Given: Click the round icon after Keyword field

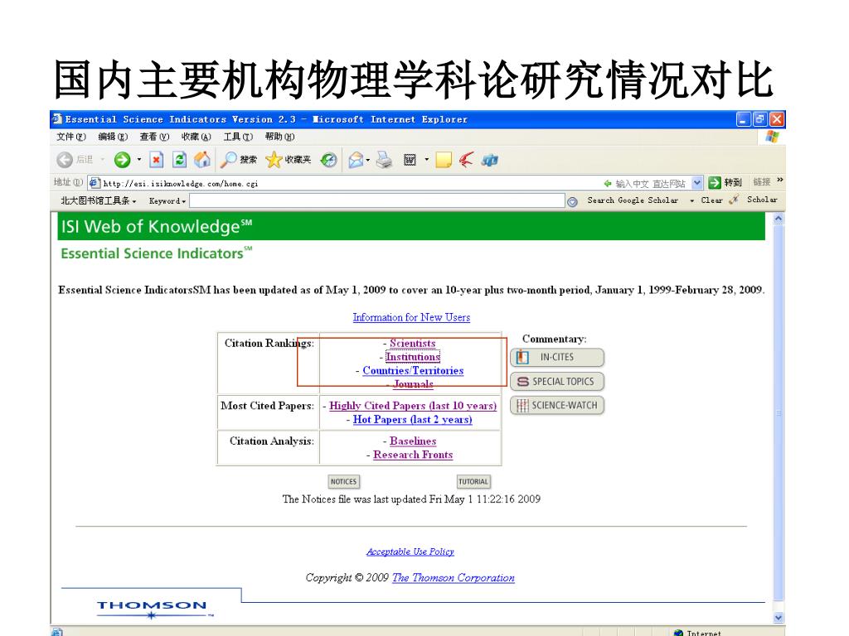Looking at the screenshot, I should tap(572, 202).
